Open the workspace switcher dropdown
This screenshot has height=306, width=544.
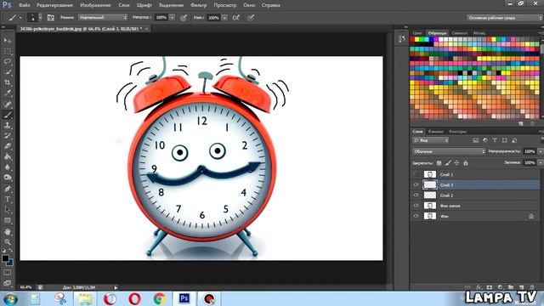coord(504,17)
